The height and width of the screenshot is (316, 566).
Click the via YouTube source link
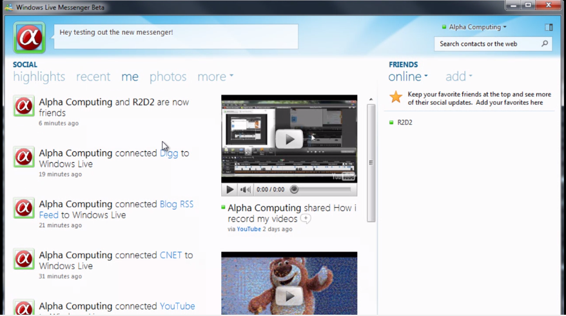249,229
